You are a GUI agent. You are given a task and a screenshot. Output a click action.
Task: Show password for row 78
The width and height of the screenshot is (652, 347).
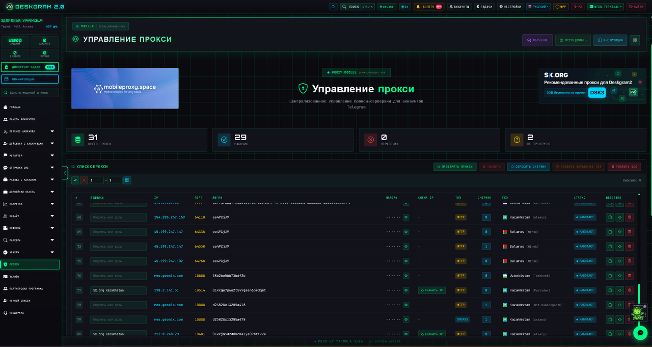pyautogui.click(x=406, y=305)
